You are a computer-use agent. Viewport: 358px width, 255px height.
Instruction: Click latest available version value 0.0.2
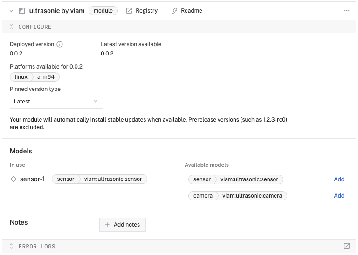[x=107, y=54]
